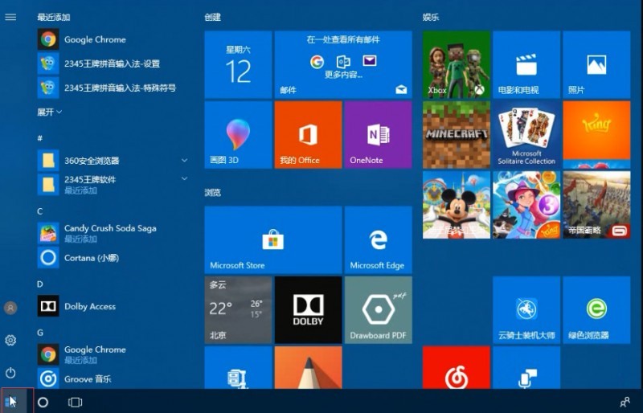Open the OneNote tile

coord(378,135)
